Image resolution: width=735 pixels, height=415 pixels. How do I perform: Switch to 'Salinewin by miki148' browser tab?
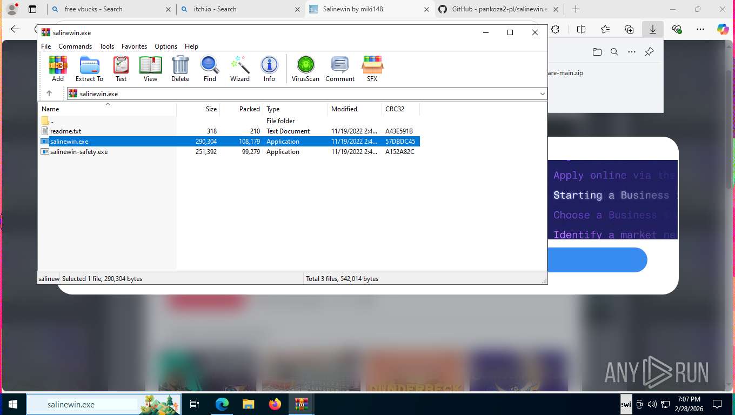click(370, 9)
